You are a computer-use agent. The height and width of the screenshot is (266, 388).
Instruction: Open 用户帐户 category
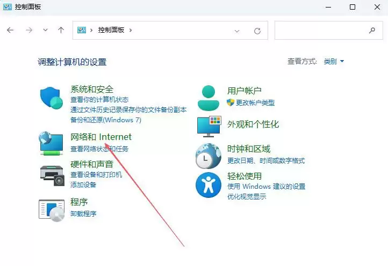[x=244, y=91]
